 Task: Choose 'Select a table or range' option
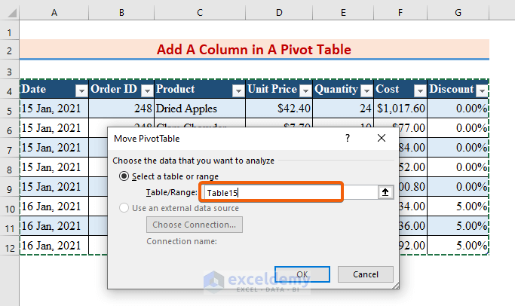[x=124, y=176]
